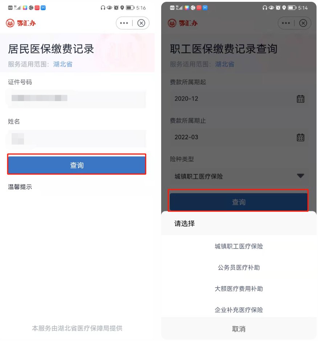Close the left mini-program with X icon

(141, 23)
